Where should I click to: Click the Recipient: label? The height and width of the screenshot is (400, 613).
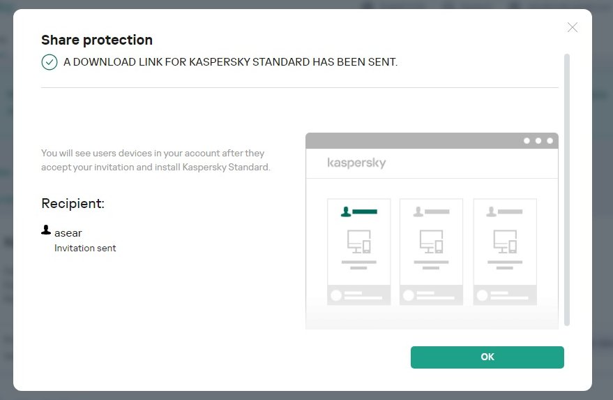click(x=73, y=204)
